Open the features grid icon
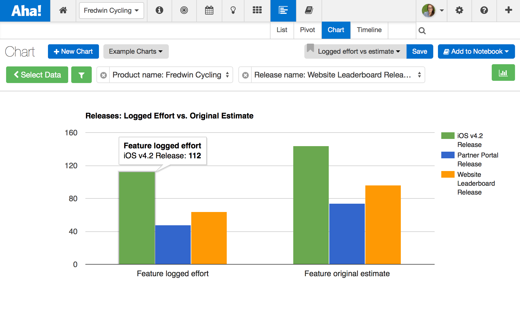This screenshot has width=520, height=331. pos(257,10)
